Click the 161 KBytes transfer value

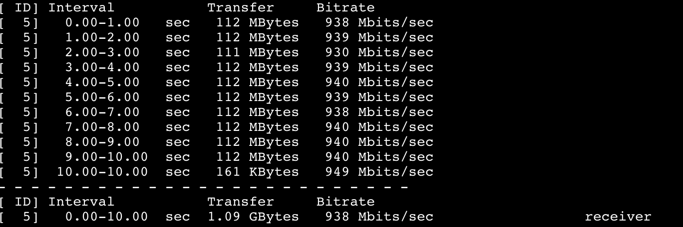(258, 172)
